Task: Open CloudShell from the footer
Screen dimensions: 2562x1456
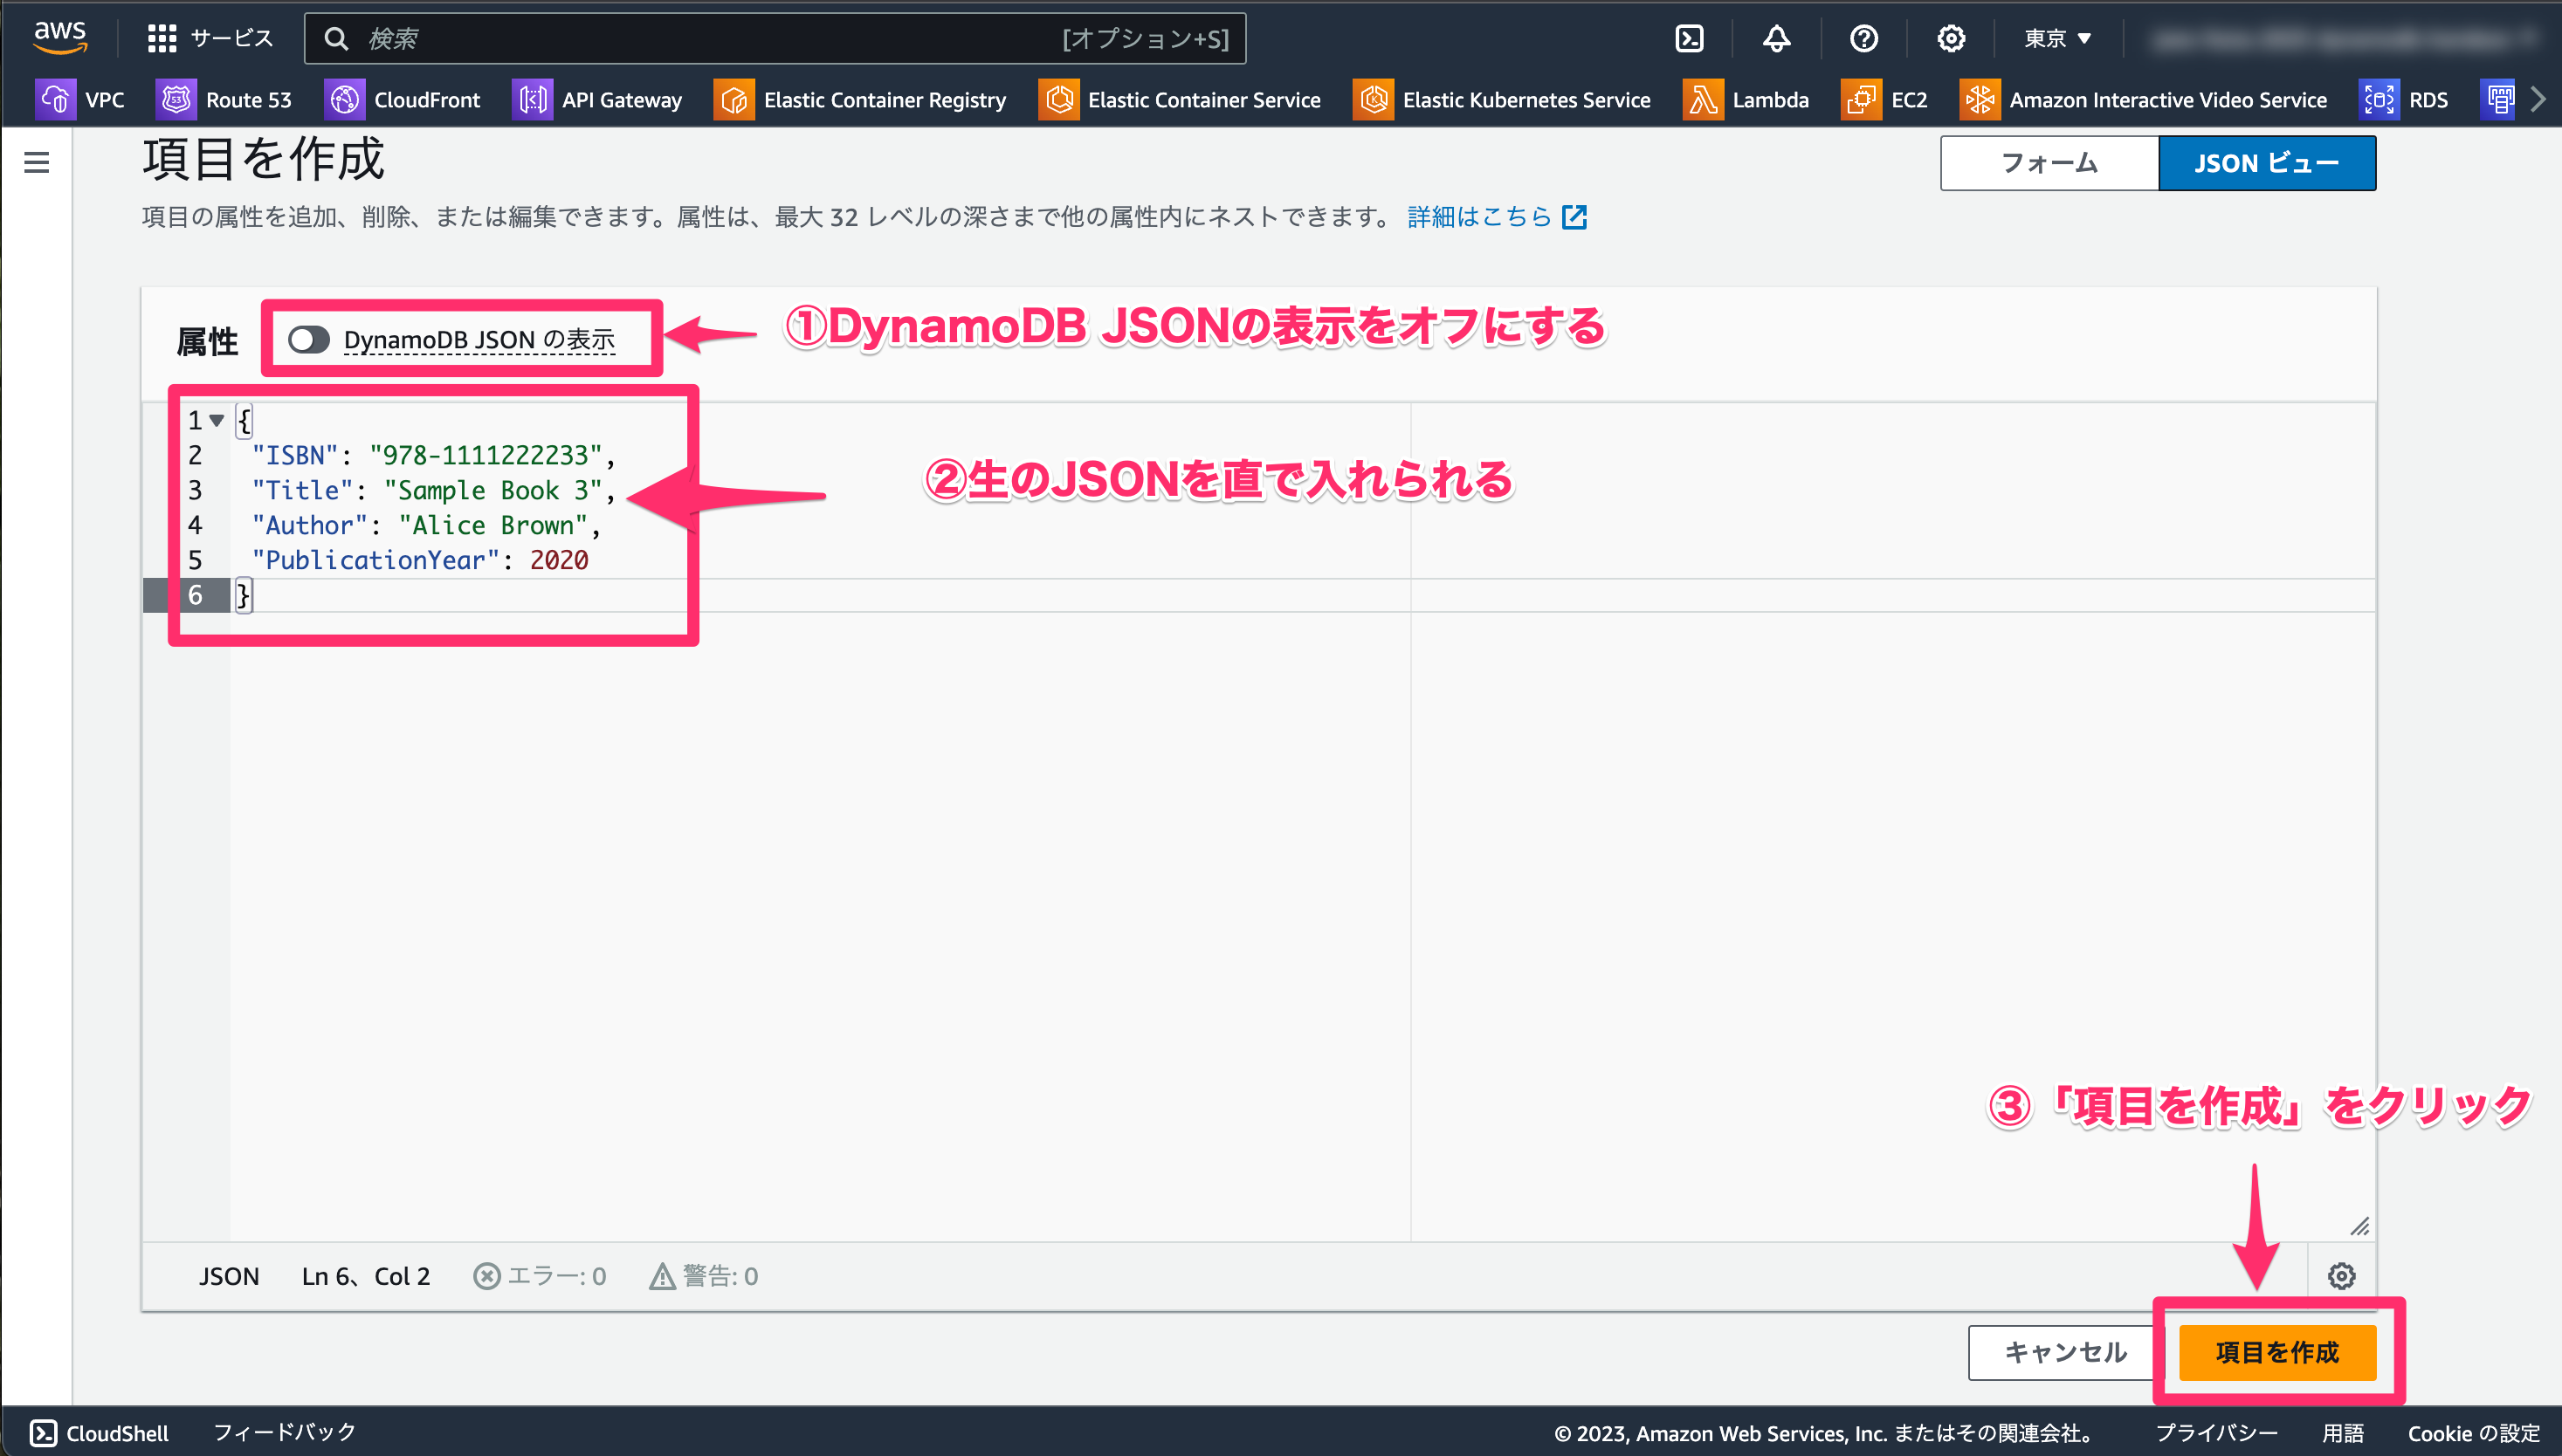Action: [99, 1433]
